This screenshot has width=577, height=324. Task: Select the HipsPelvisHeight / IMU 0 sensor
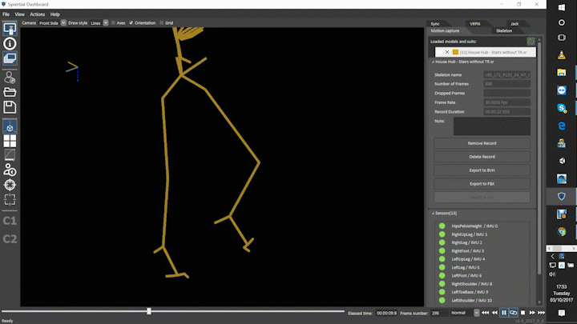[x=474, y=226]
